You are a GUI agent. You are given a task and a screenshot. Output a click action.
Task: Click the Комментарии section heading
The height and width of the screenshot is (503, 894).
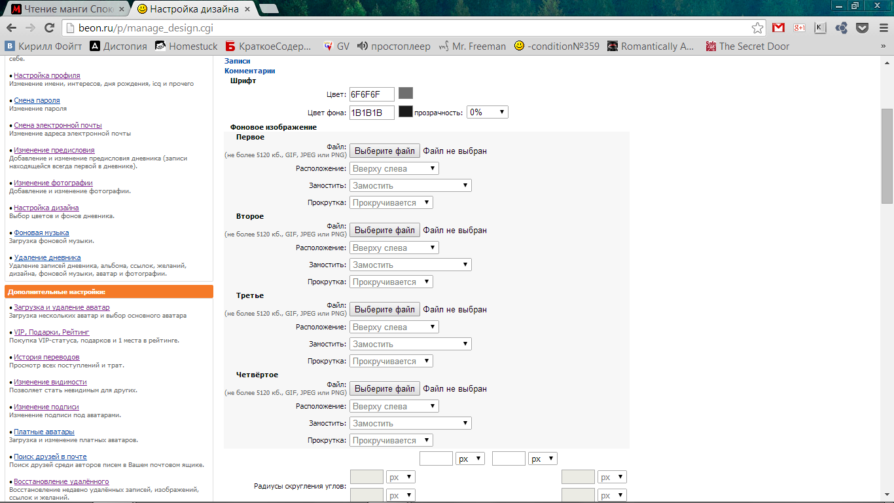(249, 71)
